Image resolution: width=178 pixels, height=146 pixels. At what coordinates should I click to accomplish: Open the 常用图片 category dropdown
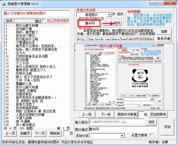click(x=109, y=15)
